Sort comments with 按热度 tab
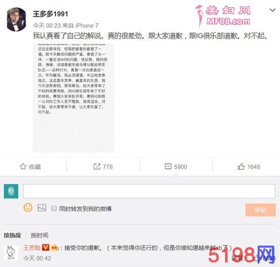The image size is (280, 267). coord(12,235)
